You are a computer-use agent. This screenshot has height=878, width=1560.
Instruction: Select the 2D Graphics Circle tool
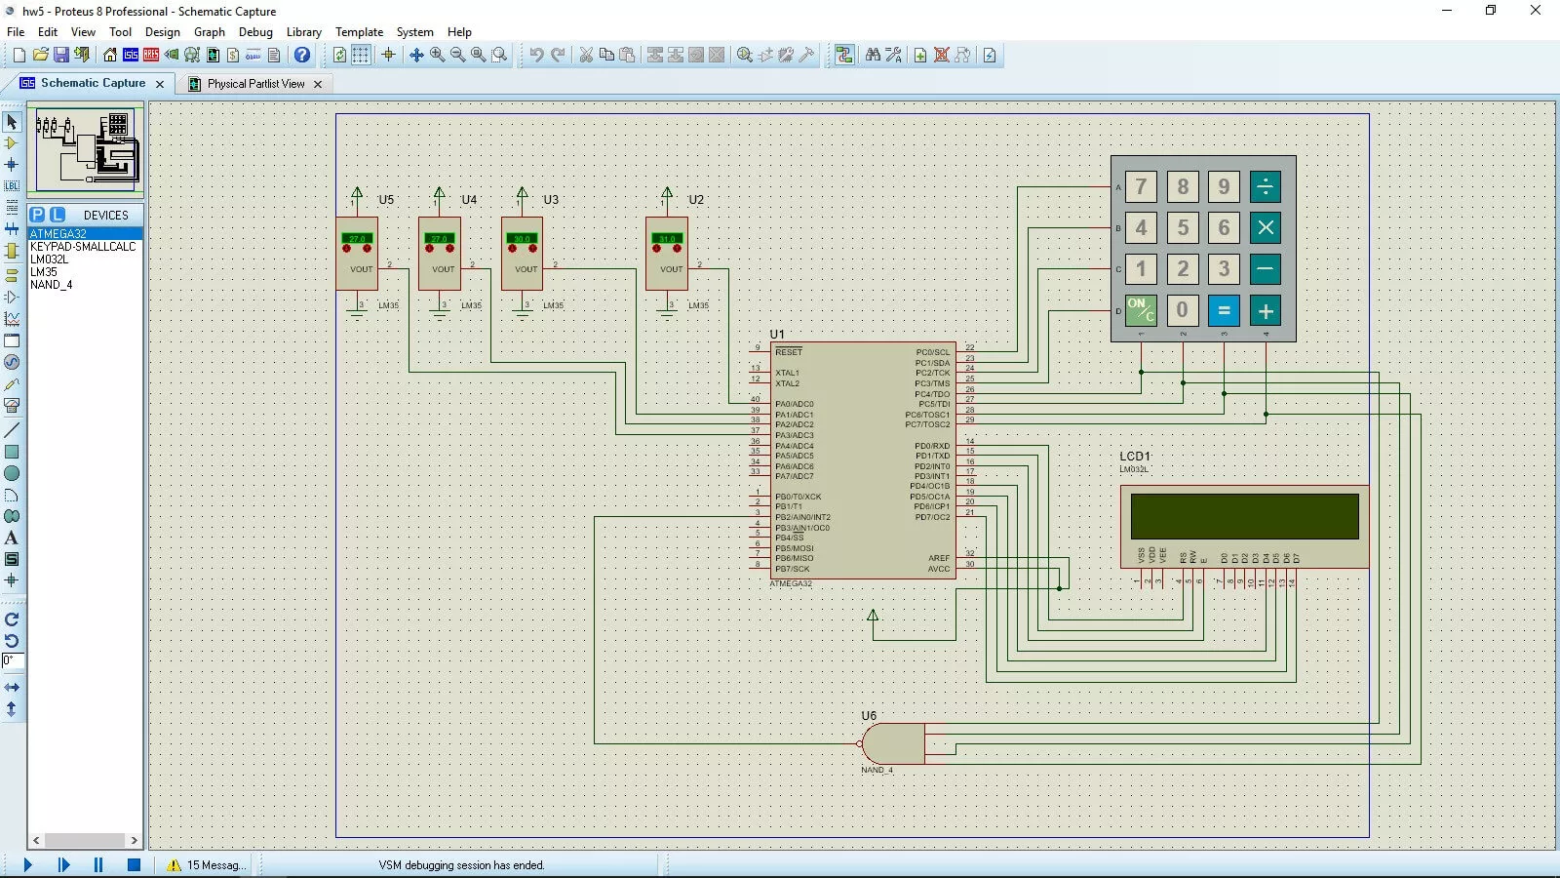coord(12,473)
